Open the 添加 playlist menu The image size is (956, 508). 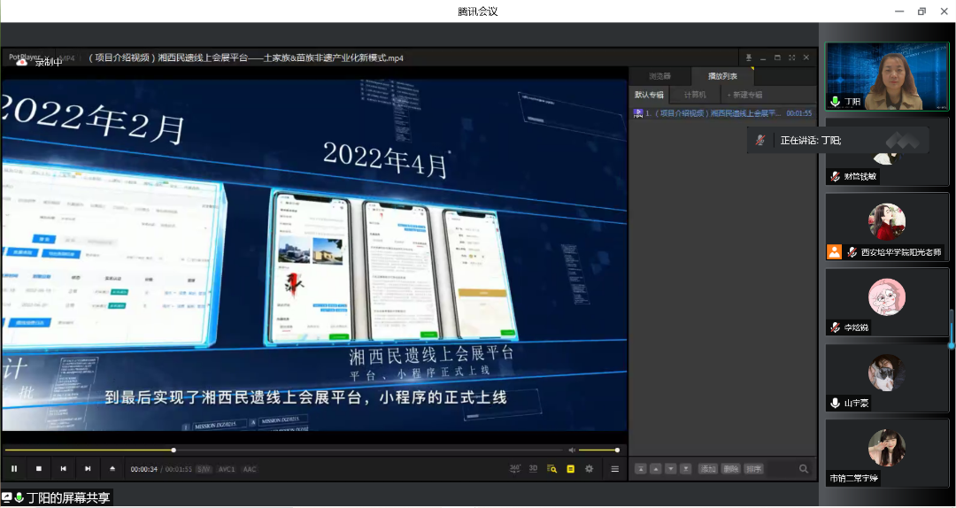707,468
